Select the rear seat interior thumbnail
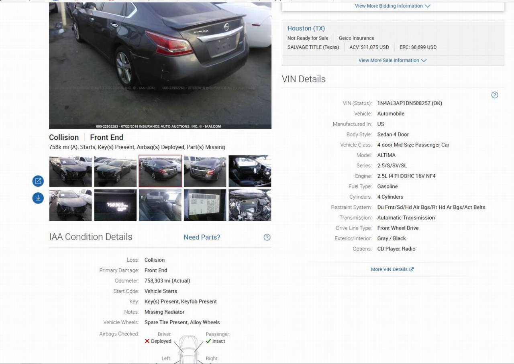514x364 pixels. (160, 205)
